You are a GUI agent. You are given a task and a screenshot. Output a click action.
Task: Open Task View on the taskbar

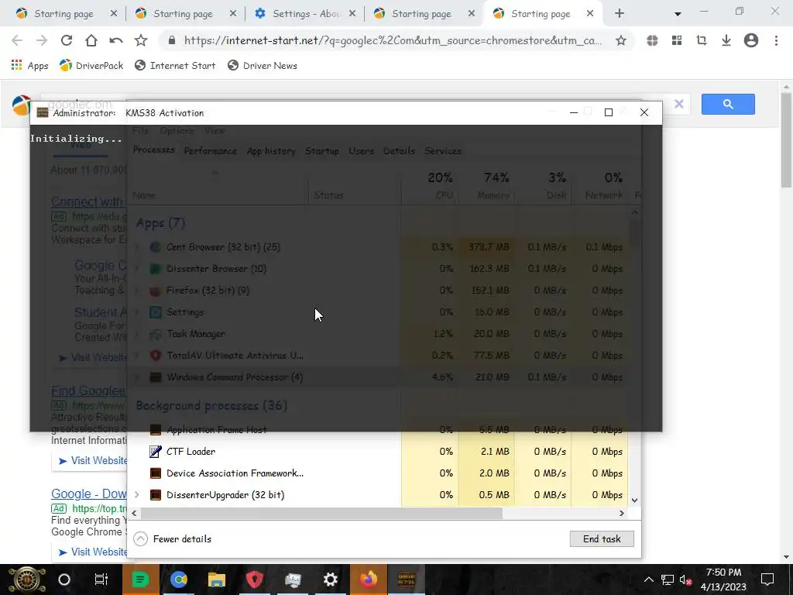101,580
